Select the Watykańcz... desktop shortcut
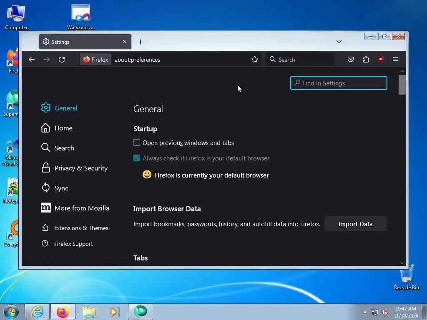The width and height of the screenshot is (427, 320). 81,17
